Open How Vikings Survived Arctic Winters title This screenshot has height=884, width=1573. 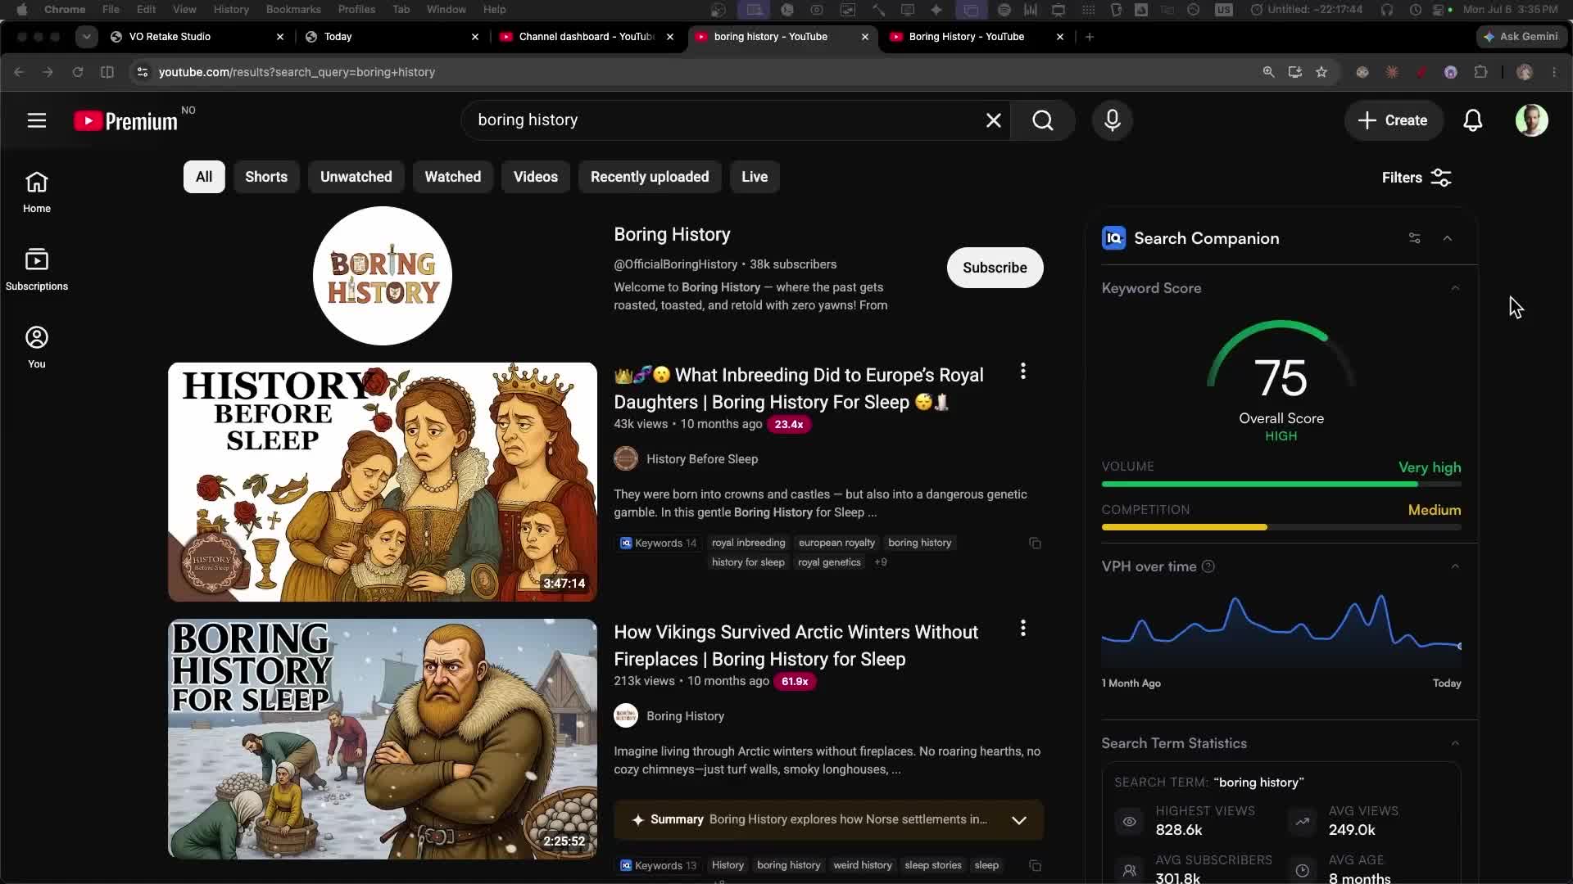coord(796,646)
